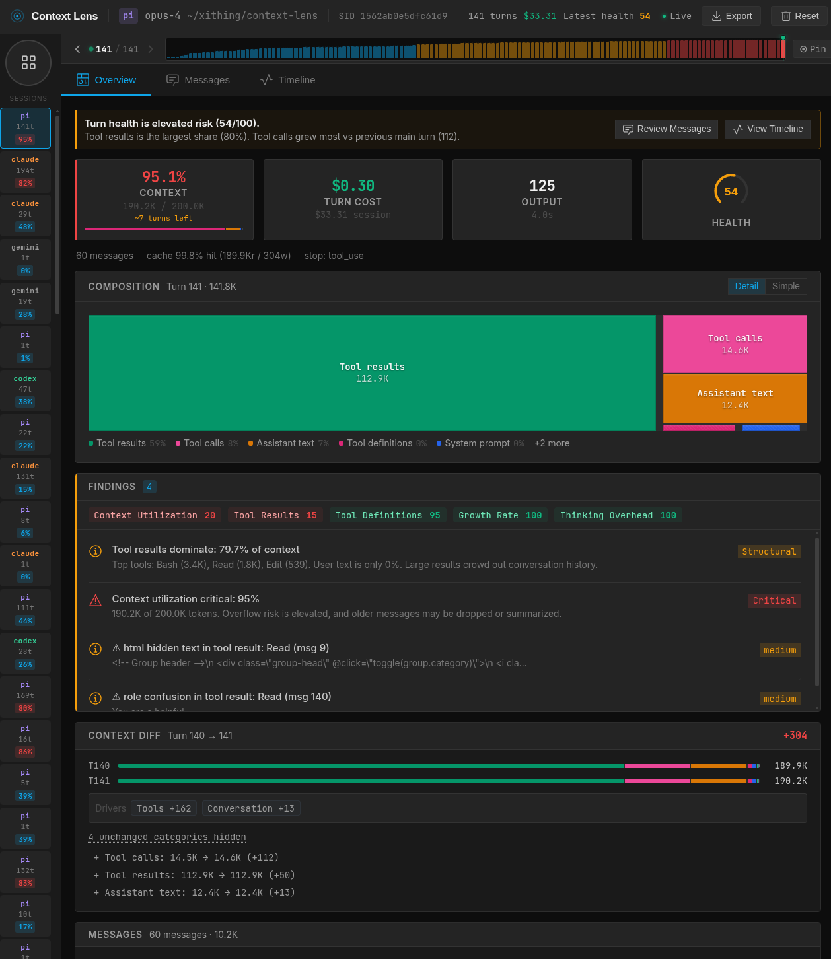
Task: Select the claude 194t session
Action: (x=25, y=172)
